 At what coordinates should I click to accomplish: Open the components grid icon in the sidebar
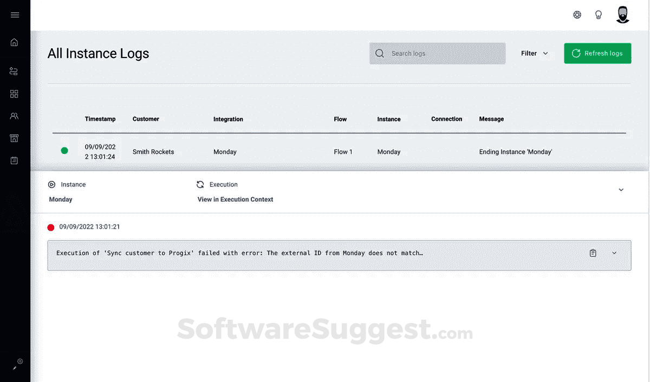(15, 94)
